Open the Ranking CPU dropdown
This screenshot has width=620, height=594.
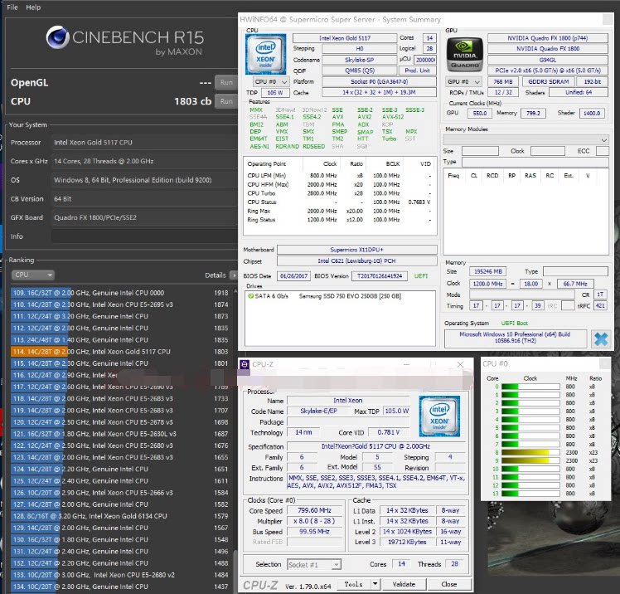click(x=33, y=275)
